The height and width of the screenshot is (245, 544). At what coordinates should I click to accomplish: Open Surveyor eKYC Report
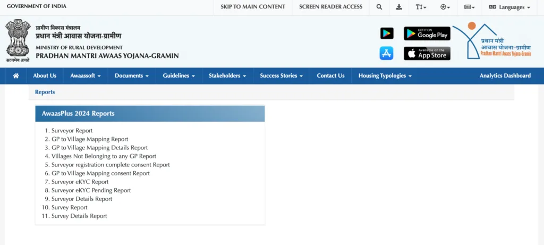coord(80,182)
